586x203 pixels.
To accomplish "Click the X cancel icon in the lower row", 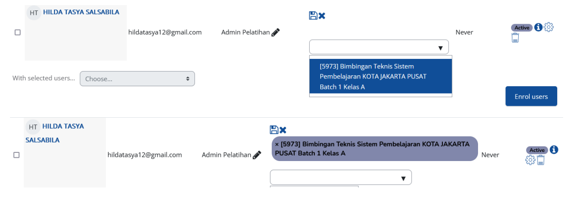I will 283,130.
